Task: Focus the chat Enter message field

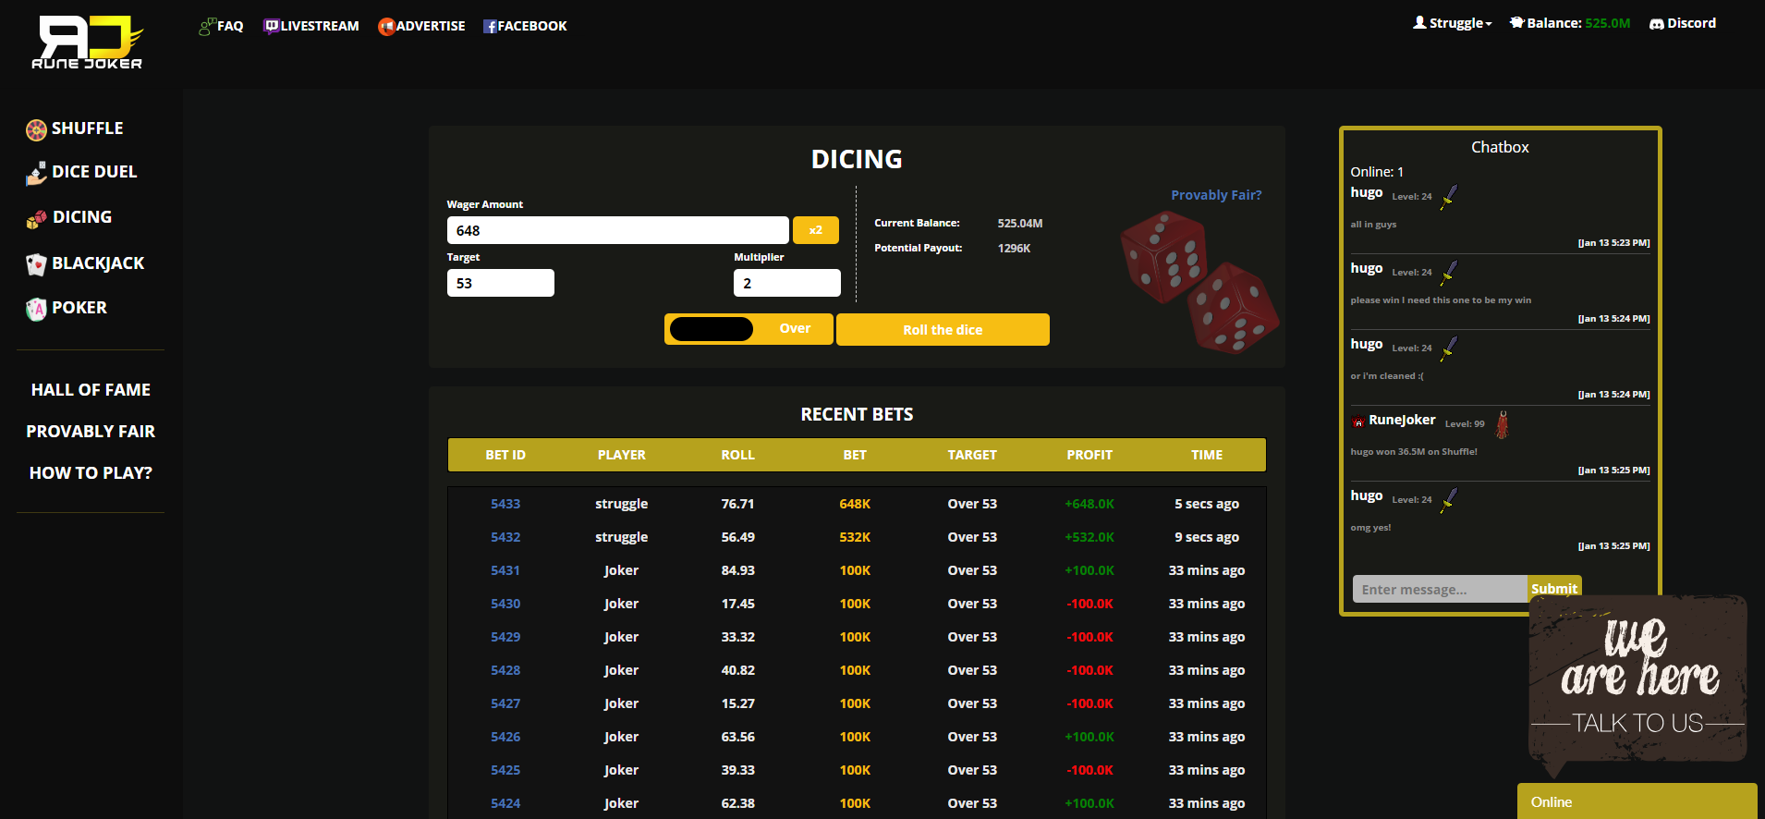Action: [x=1440, y=589]
